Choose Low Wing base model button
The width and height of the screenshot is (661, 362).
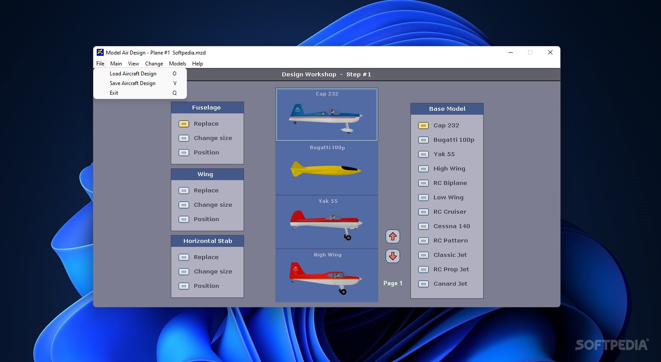coord(424,198)
